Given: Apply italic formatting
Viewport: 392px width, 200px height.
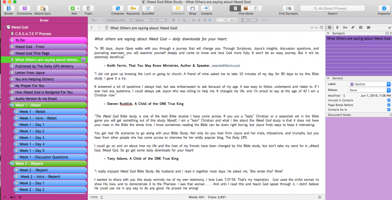Looking at the screenshot, I should [179, 20].
